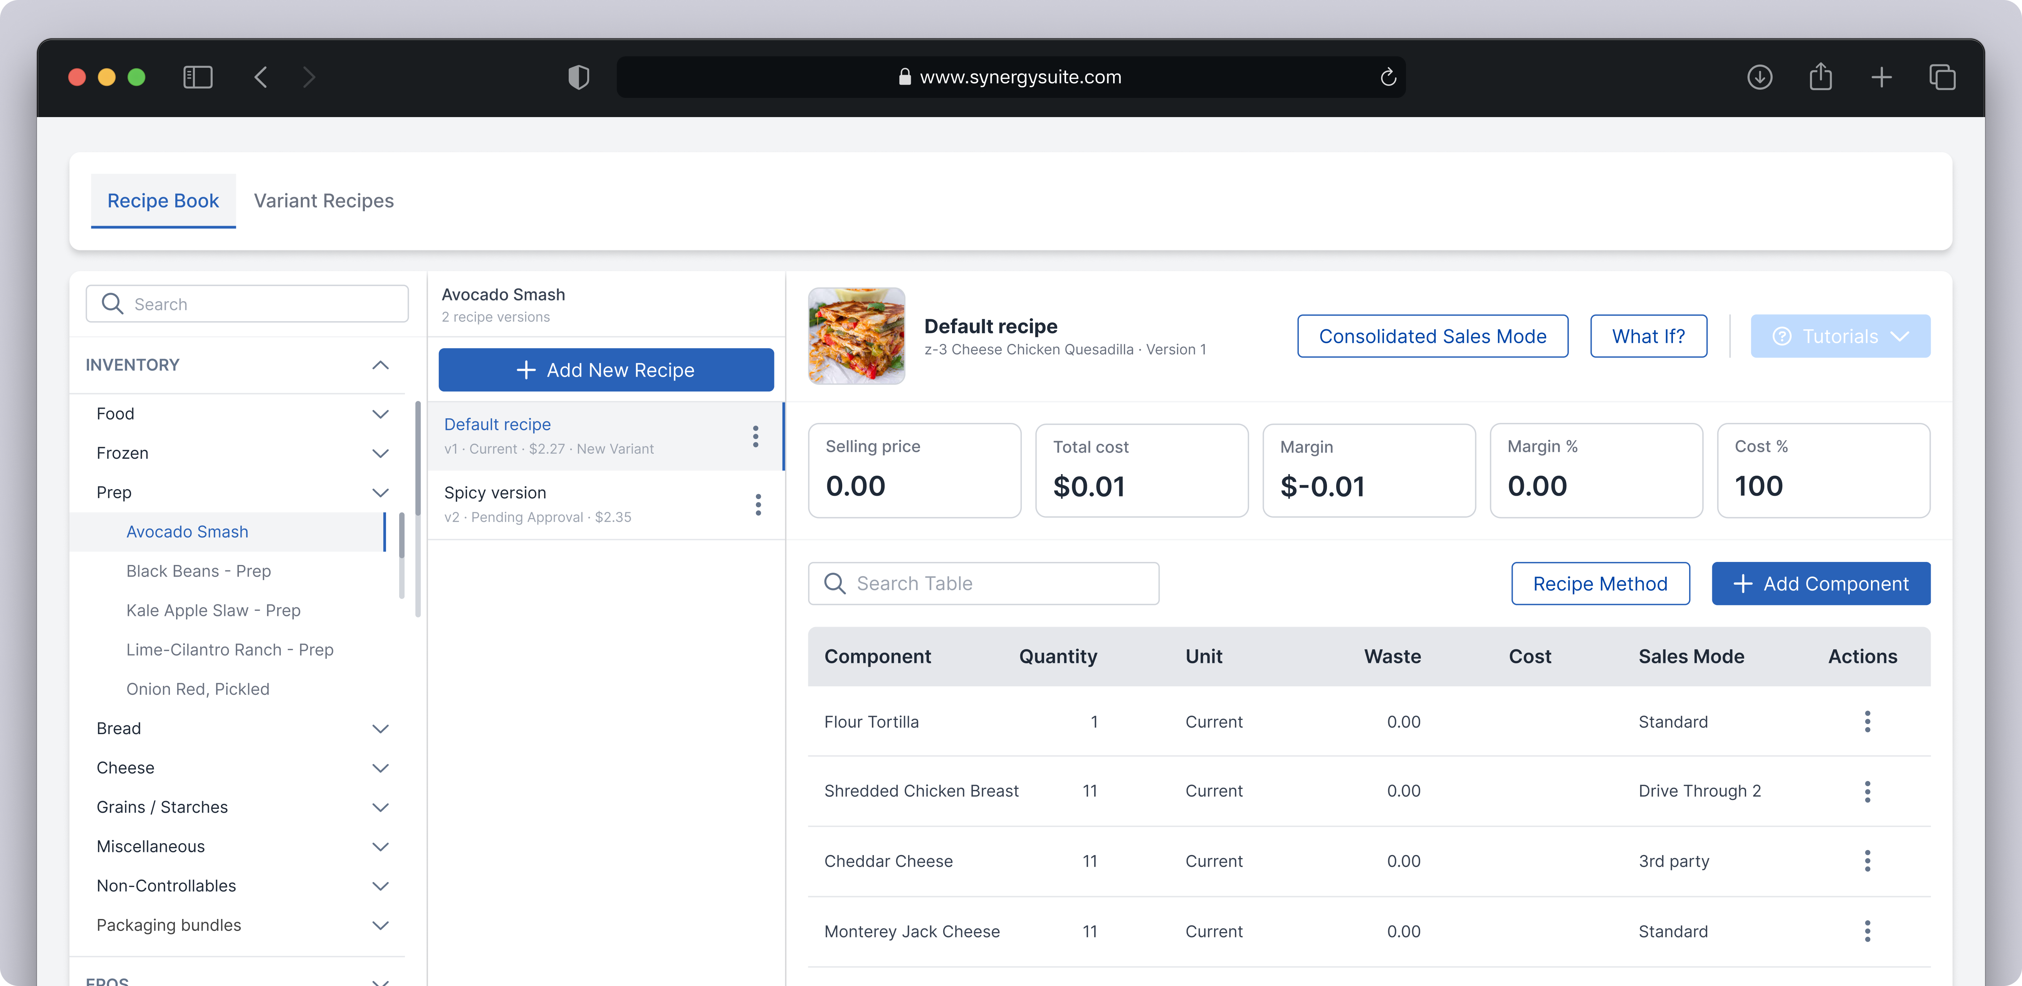Collapse the Prep category
Viewport: 2022px width, 986px height.
(380, 493)
